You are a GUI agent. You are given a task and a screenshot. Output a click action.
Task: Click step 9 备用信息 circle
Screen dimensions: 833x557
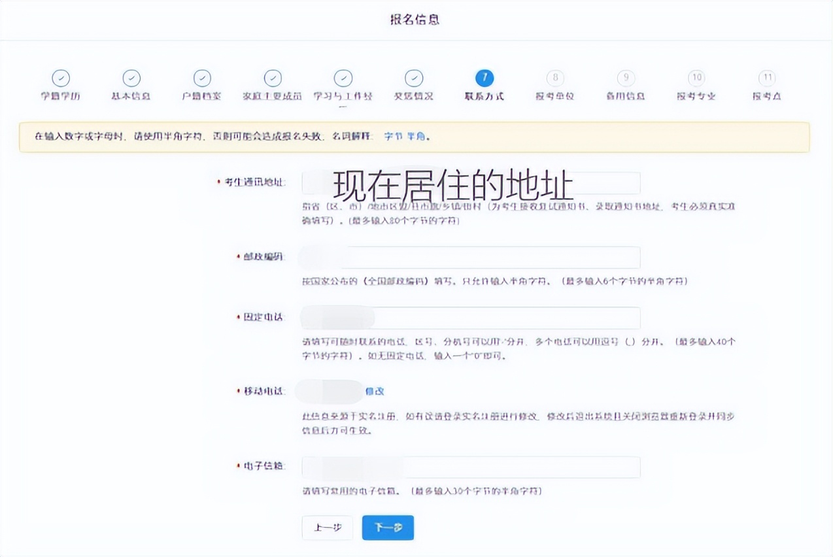point(624,77)
